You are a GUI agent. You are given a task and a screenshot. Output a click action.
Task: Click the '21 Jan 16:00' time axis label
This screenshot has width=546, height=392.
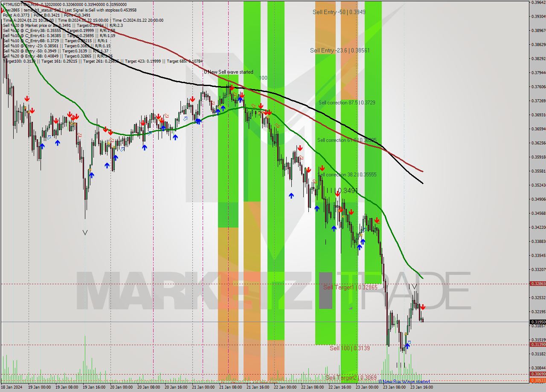258,387
